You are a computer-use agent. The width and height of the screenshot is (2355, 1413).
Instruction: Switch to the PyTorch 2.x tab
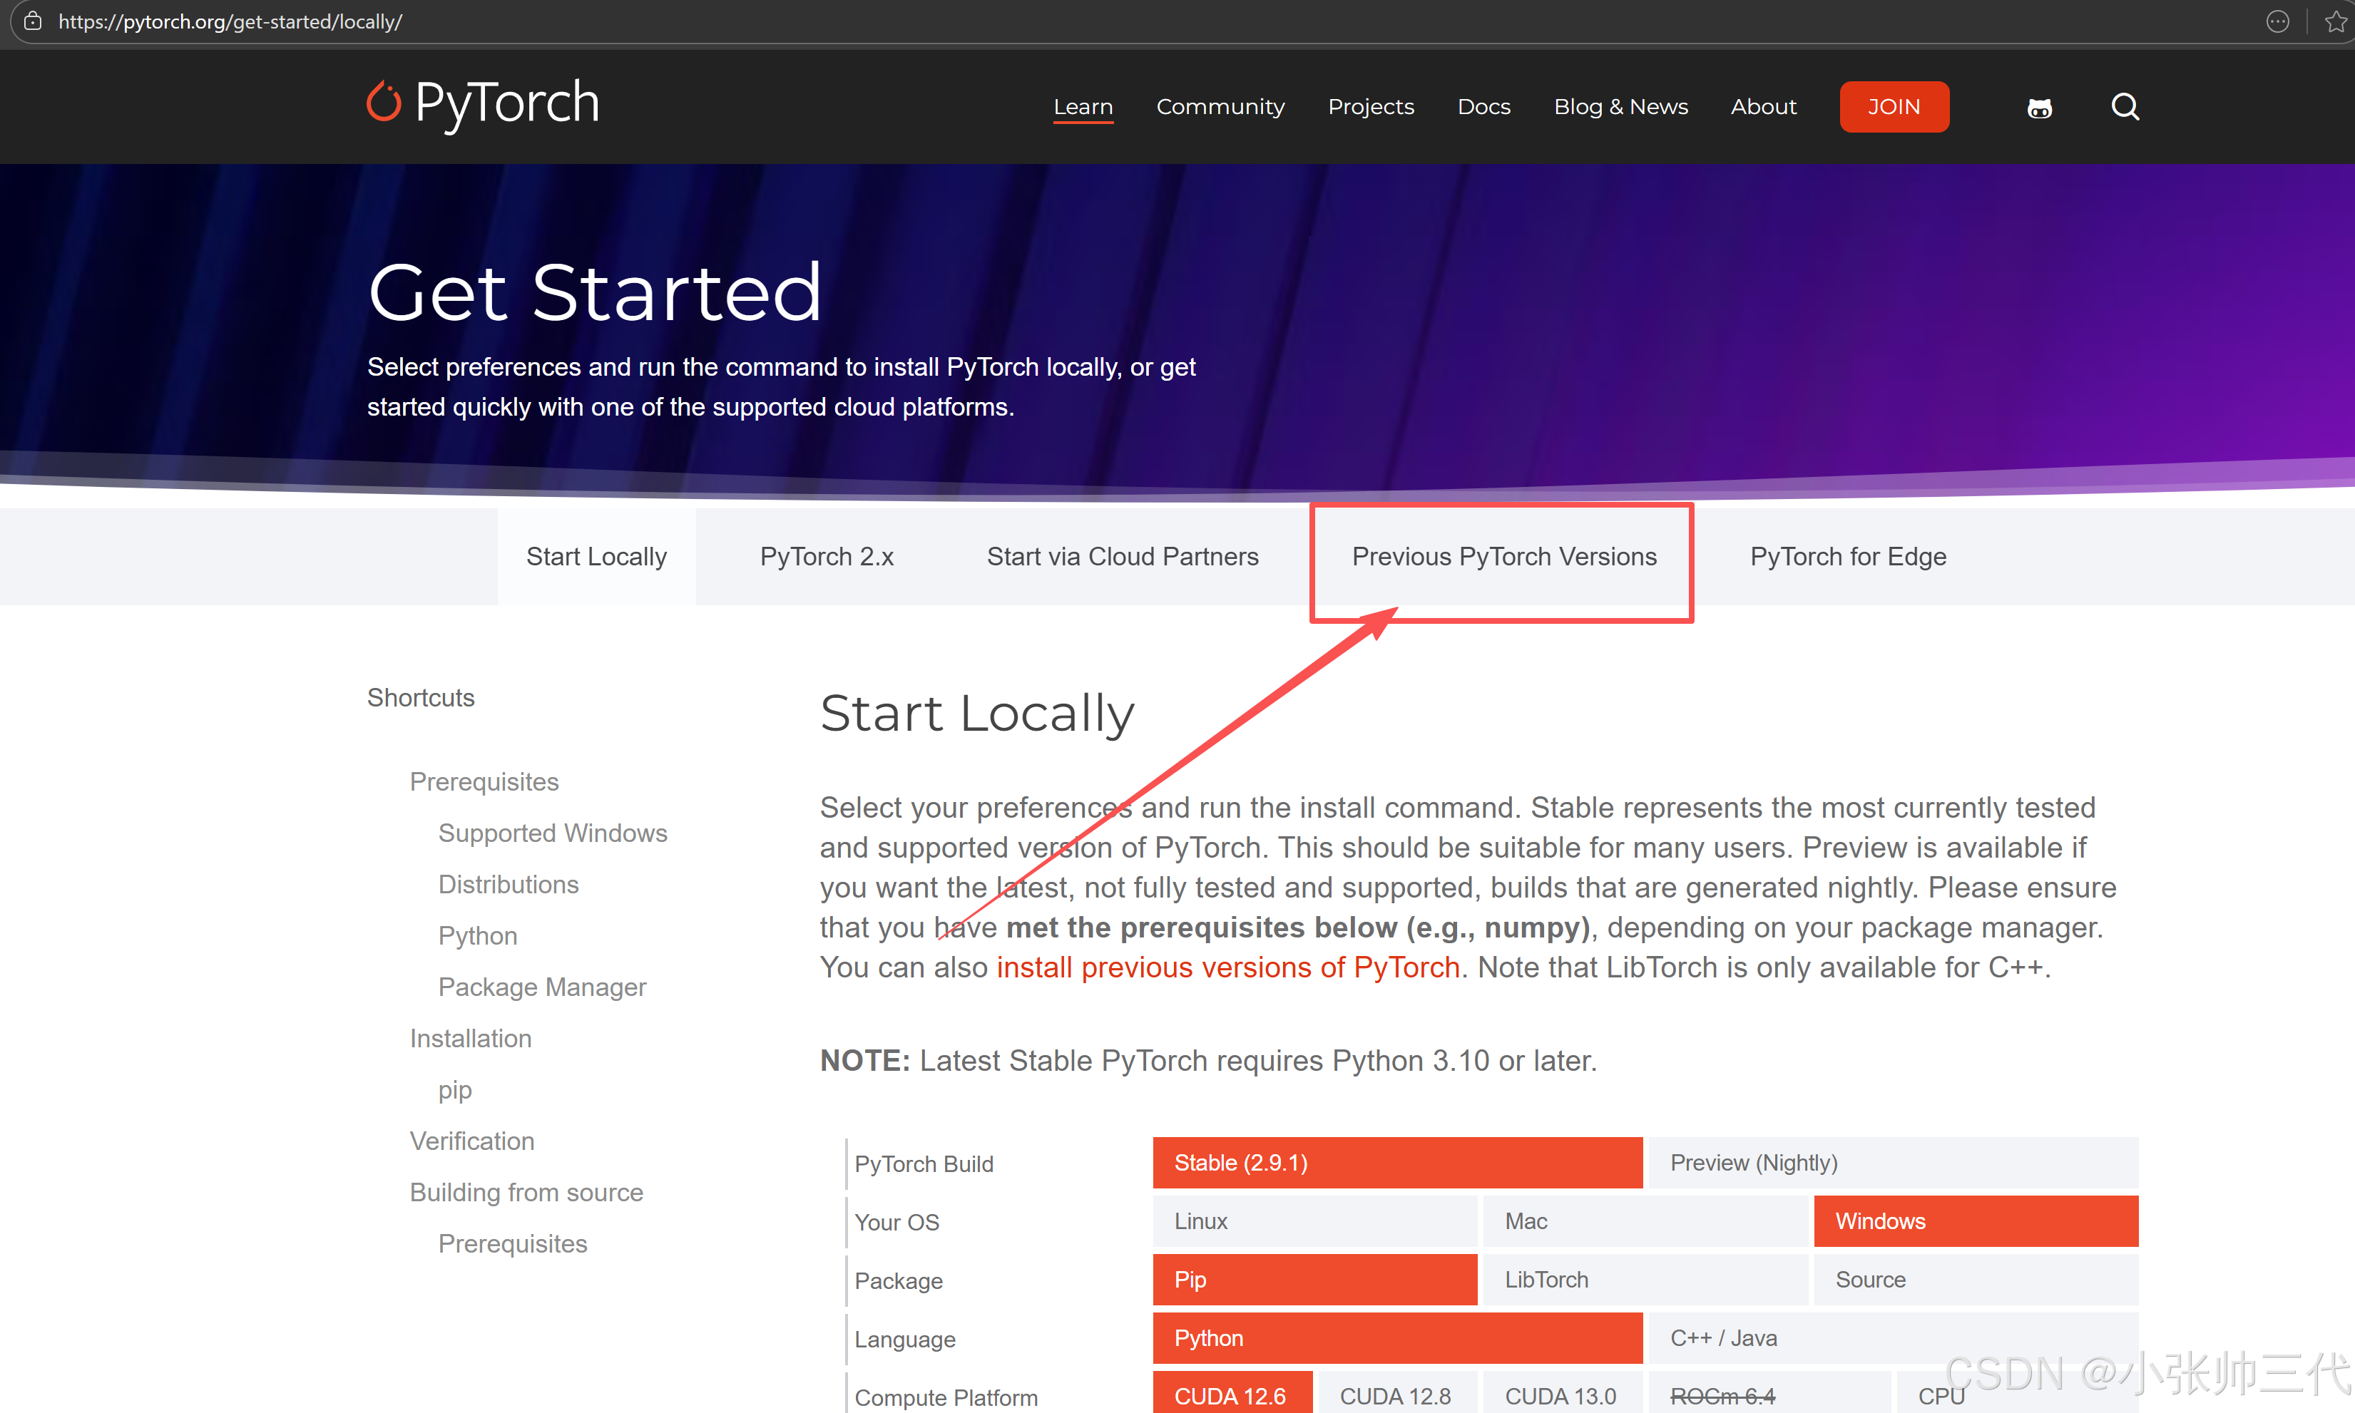click(x=827, y=556)
